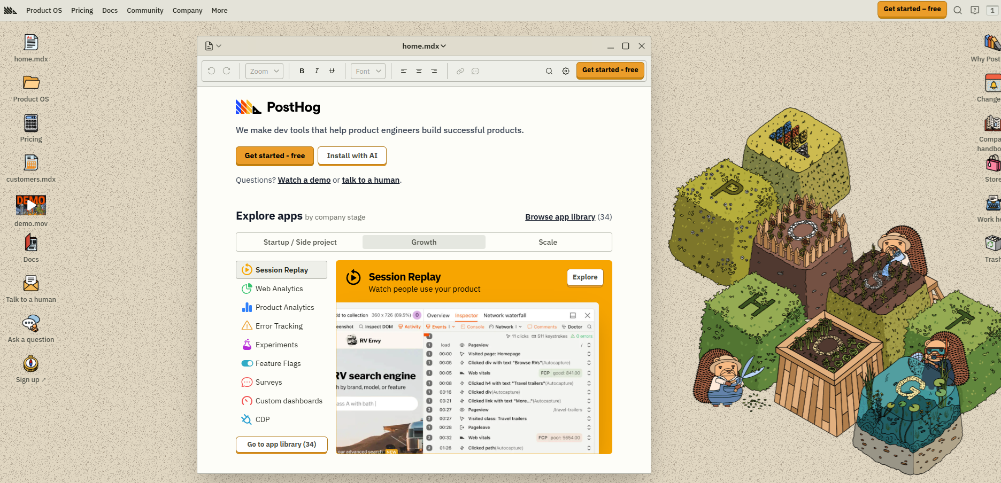This screenshot has height=483, width=1001.
Task: Switch company stage to Scale
Action: (x=548, y=242)
